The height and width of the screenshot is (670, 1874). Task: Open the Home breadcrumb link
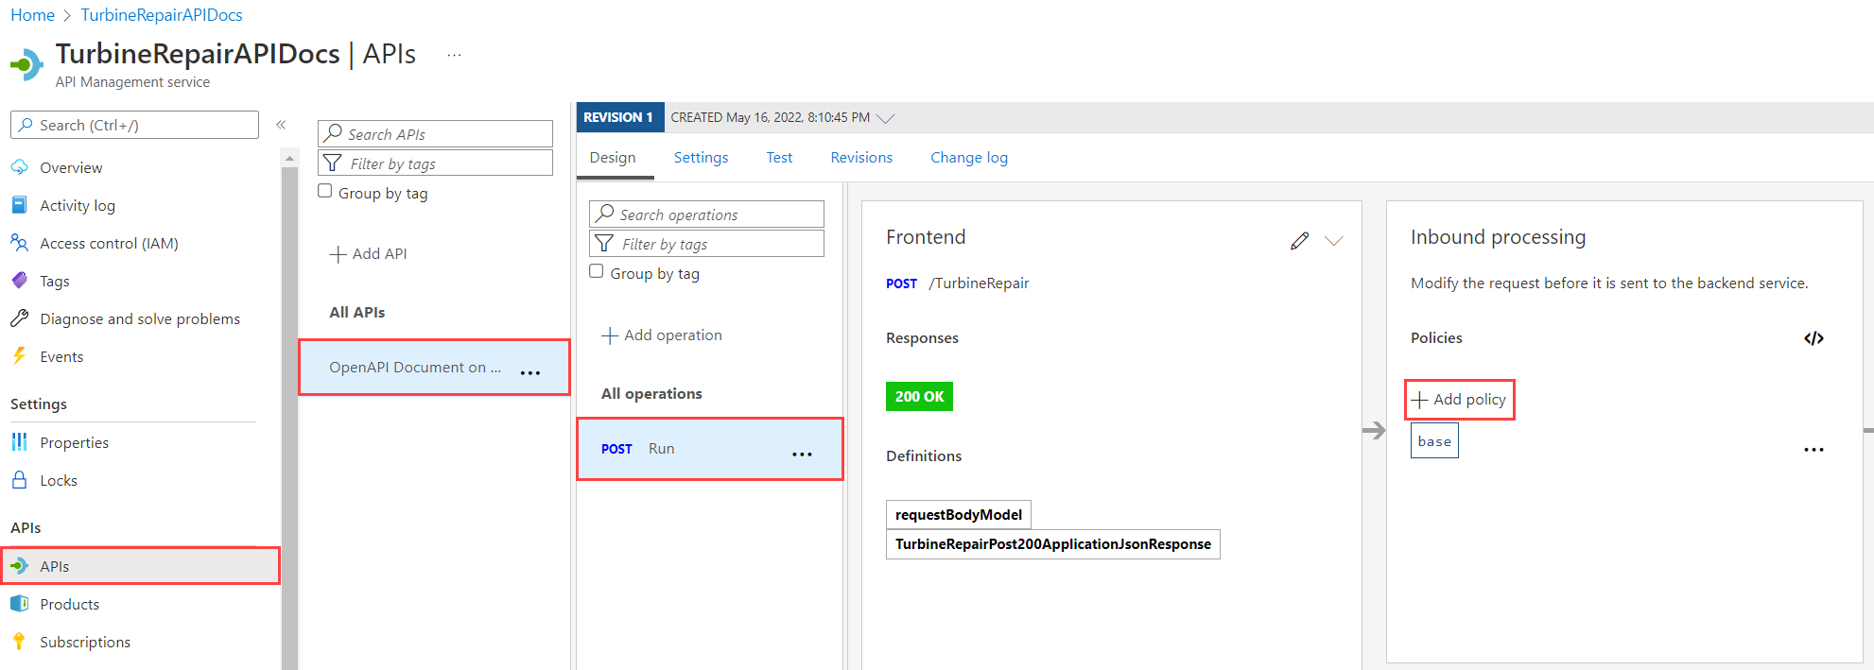tap(32, 15)
